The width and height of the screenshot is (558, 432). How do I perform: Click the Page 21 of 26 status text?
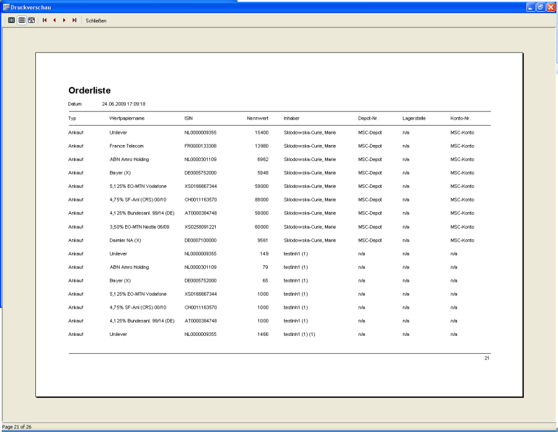click(x=17, y=427)
